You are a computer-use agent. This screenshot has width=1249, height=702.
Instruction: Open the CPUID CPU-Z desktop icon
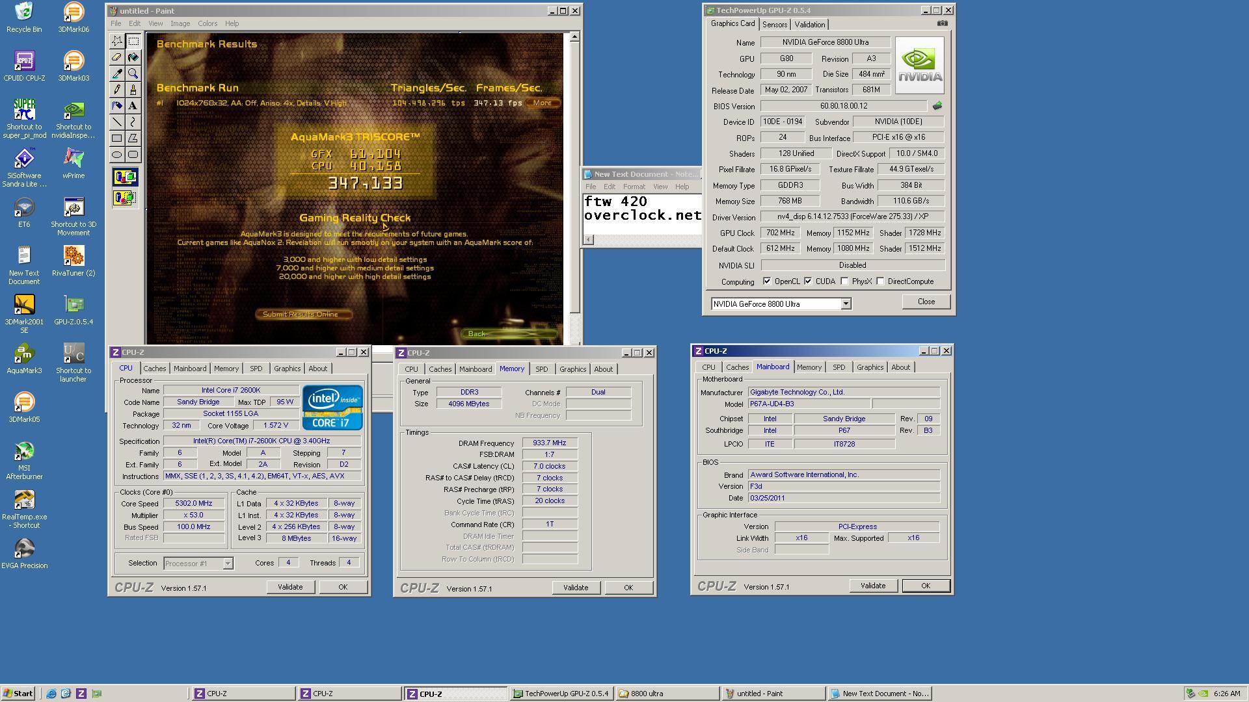pyautogui.click(x=24, y=66)
